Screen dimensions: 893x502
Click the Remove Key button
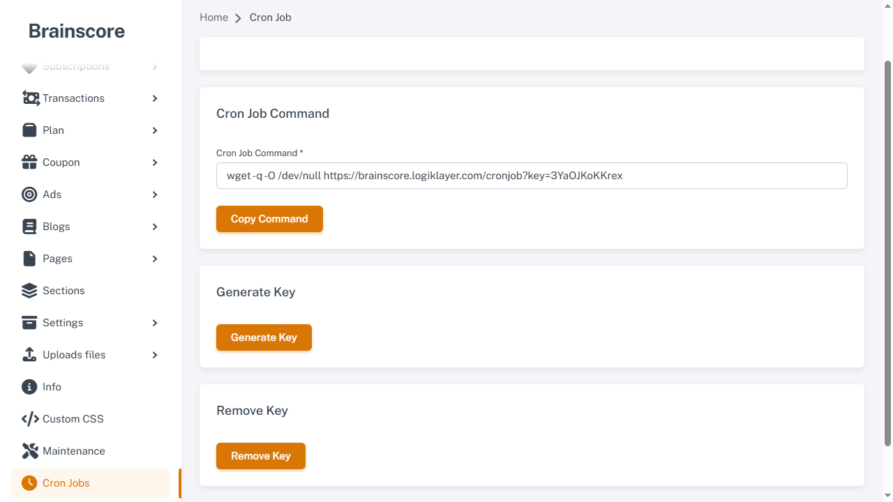261,456
